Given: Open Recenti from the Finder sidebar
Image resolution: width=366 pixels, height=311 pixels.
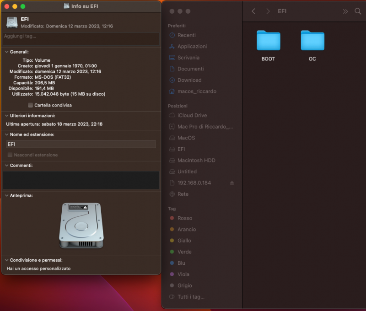Looking at the screenshot, I should coord(186,35).
